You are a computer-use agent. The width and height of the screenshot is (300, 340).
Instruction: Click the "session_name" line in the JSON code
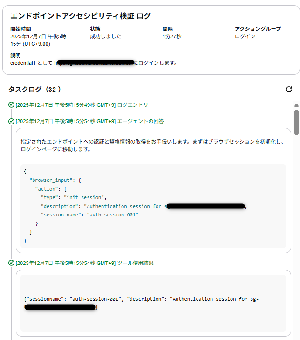(89, 215)
